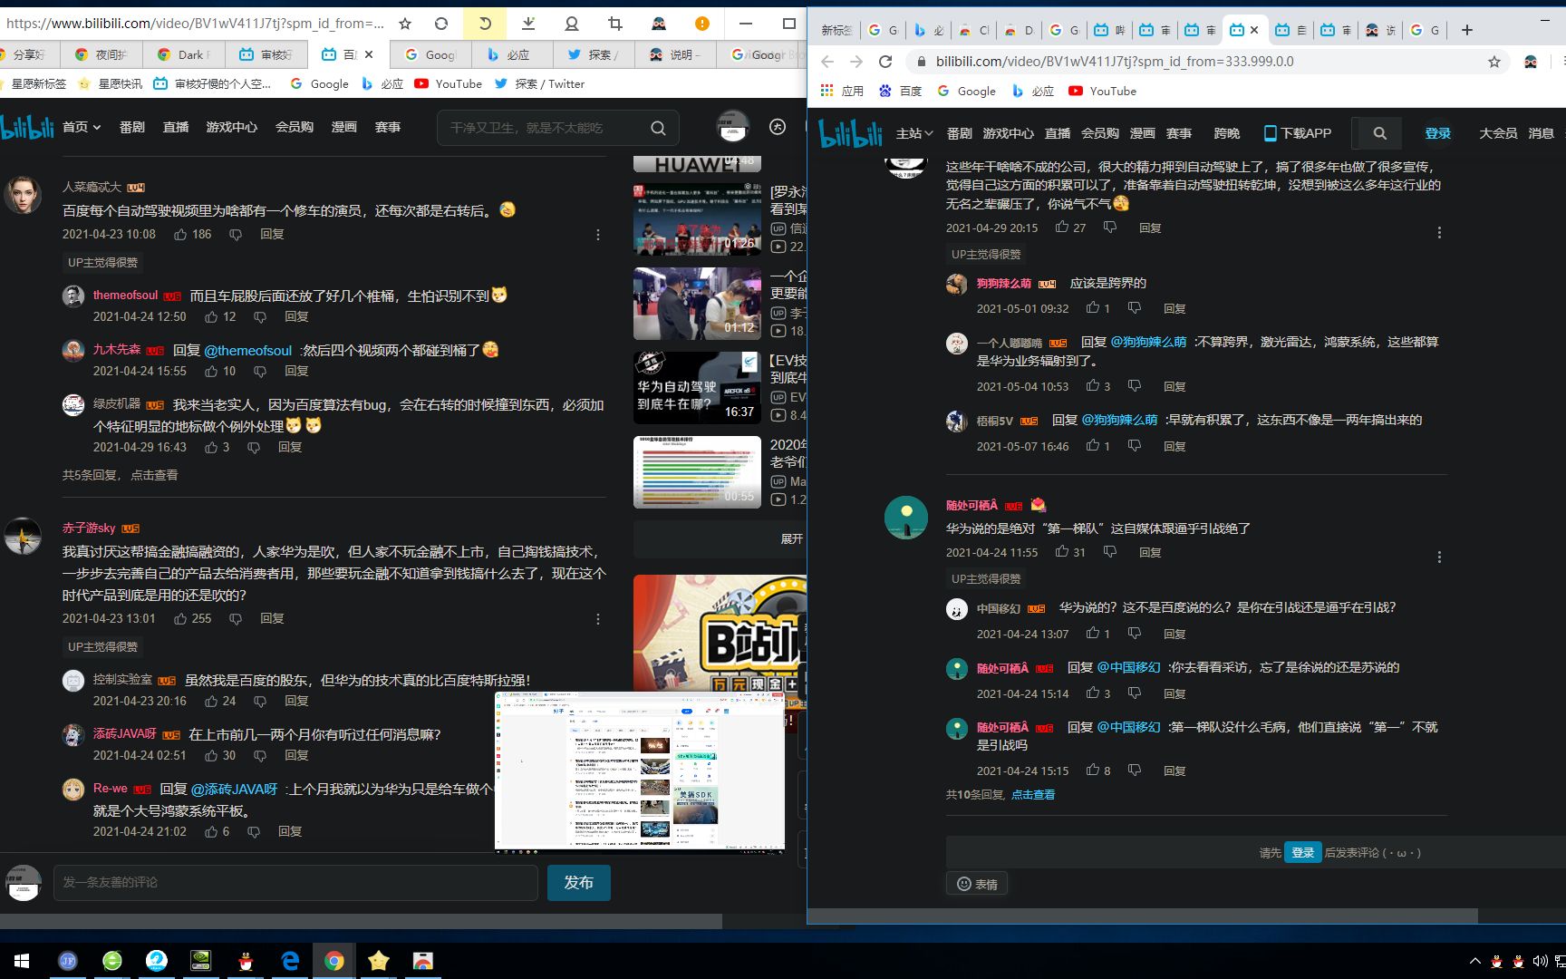
Task: Open download icon in left browser toolbar
Action: coord(529,24)
